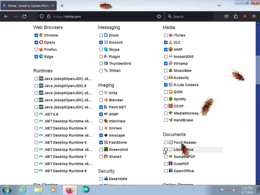Click the Foxit Reader icon

coord(171,142)
